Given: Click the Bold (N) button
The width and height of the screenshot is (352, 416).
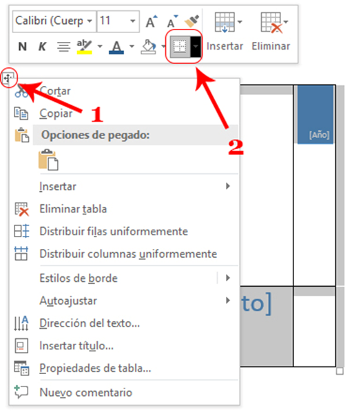Looking at the screenshot, I should tap(22, 47).
